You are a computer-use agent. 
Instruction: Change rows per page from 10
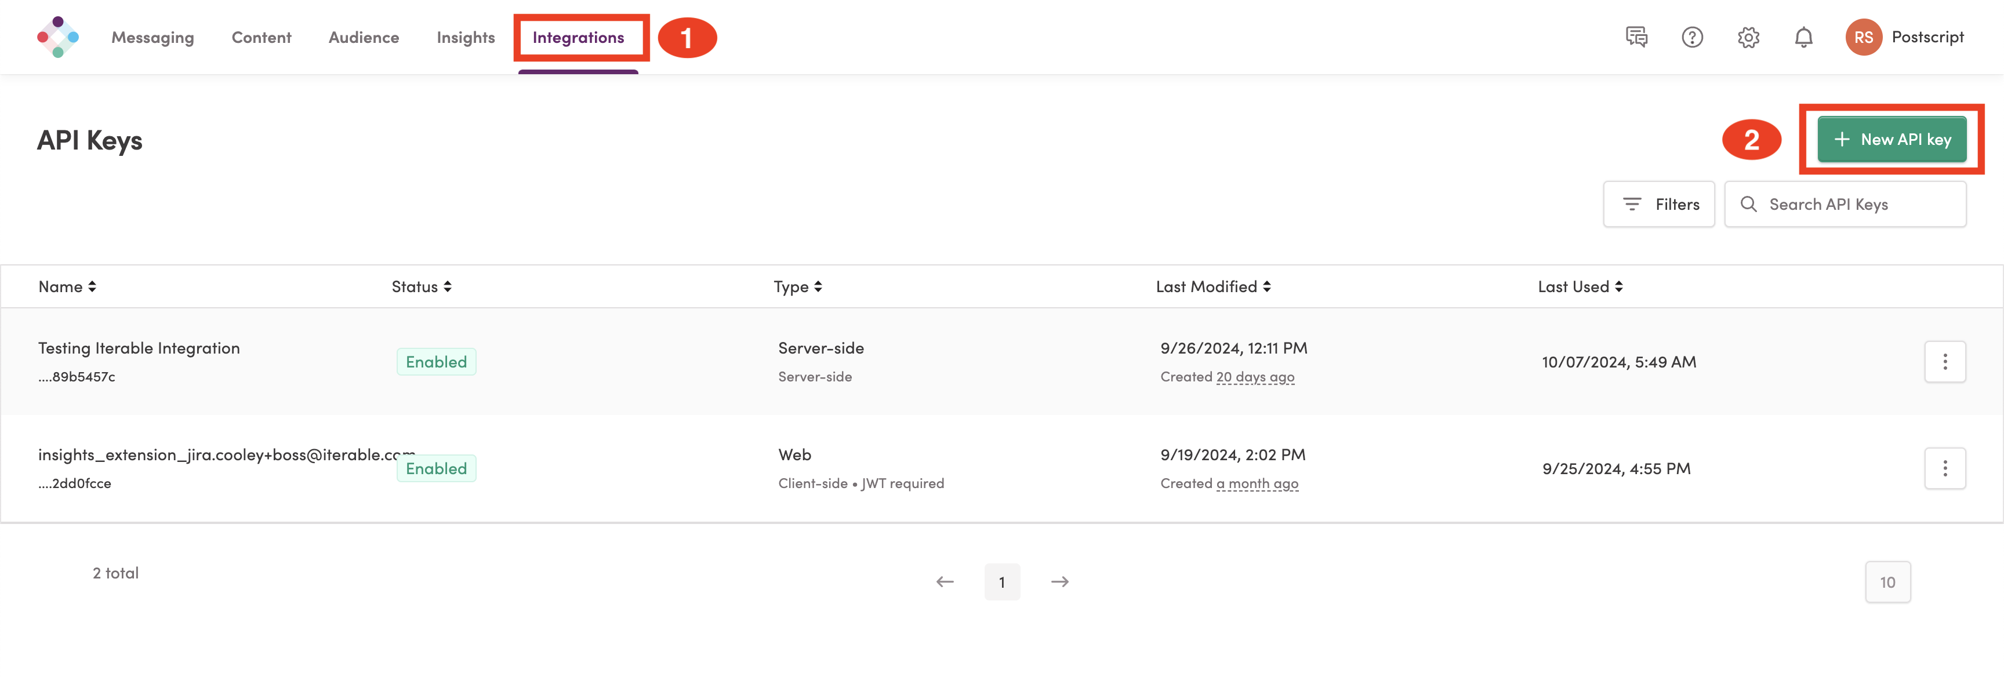[1887, 581]
